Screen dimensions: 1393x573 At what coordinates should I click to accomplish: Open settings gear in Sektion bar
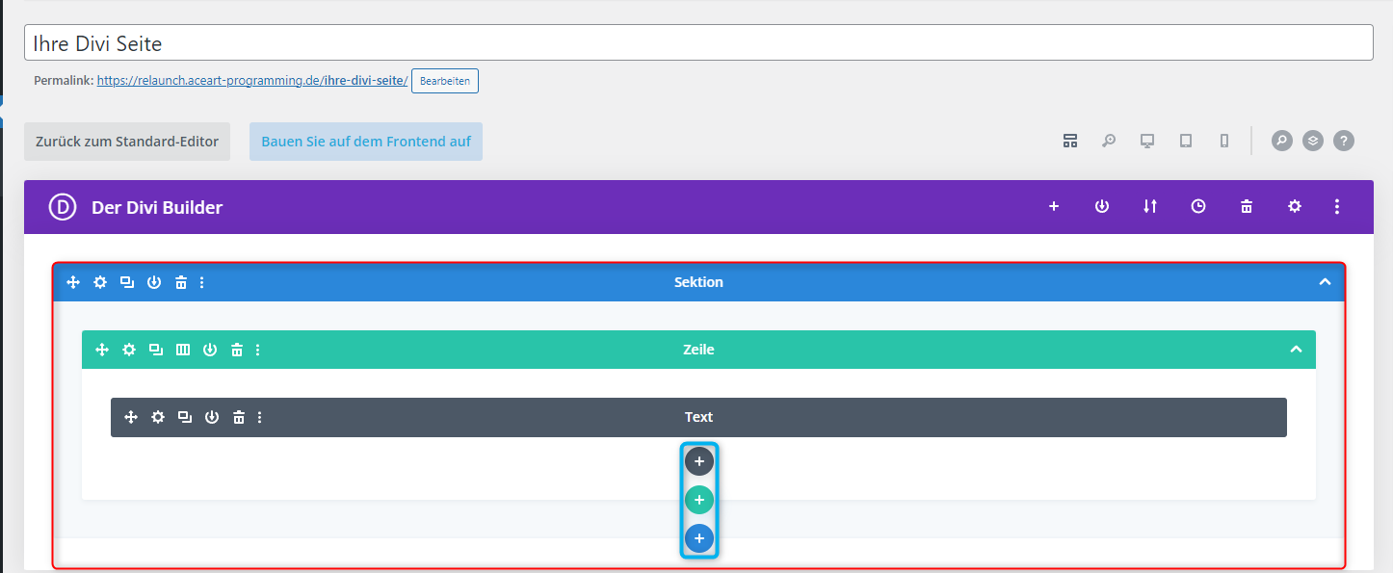pos(100,282)
